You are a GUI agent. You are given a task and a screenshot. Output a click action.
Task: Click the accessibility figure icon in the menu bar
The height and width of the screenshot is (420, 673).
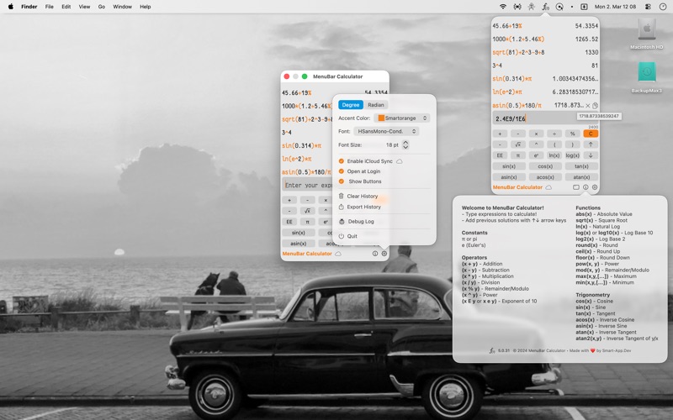pyautogui.click(x=532, y=7)
